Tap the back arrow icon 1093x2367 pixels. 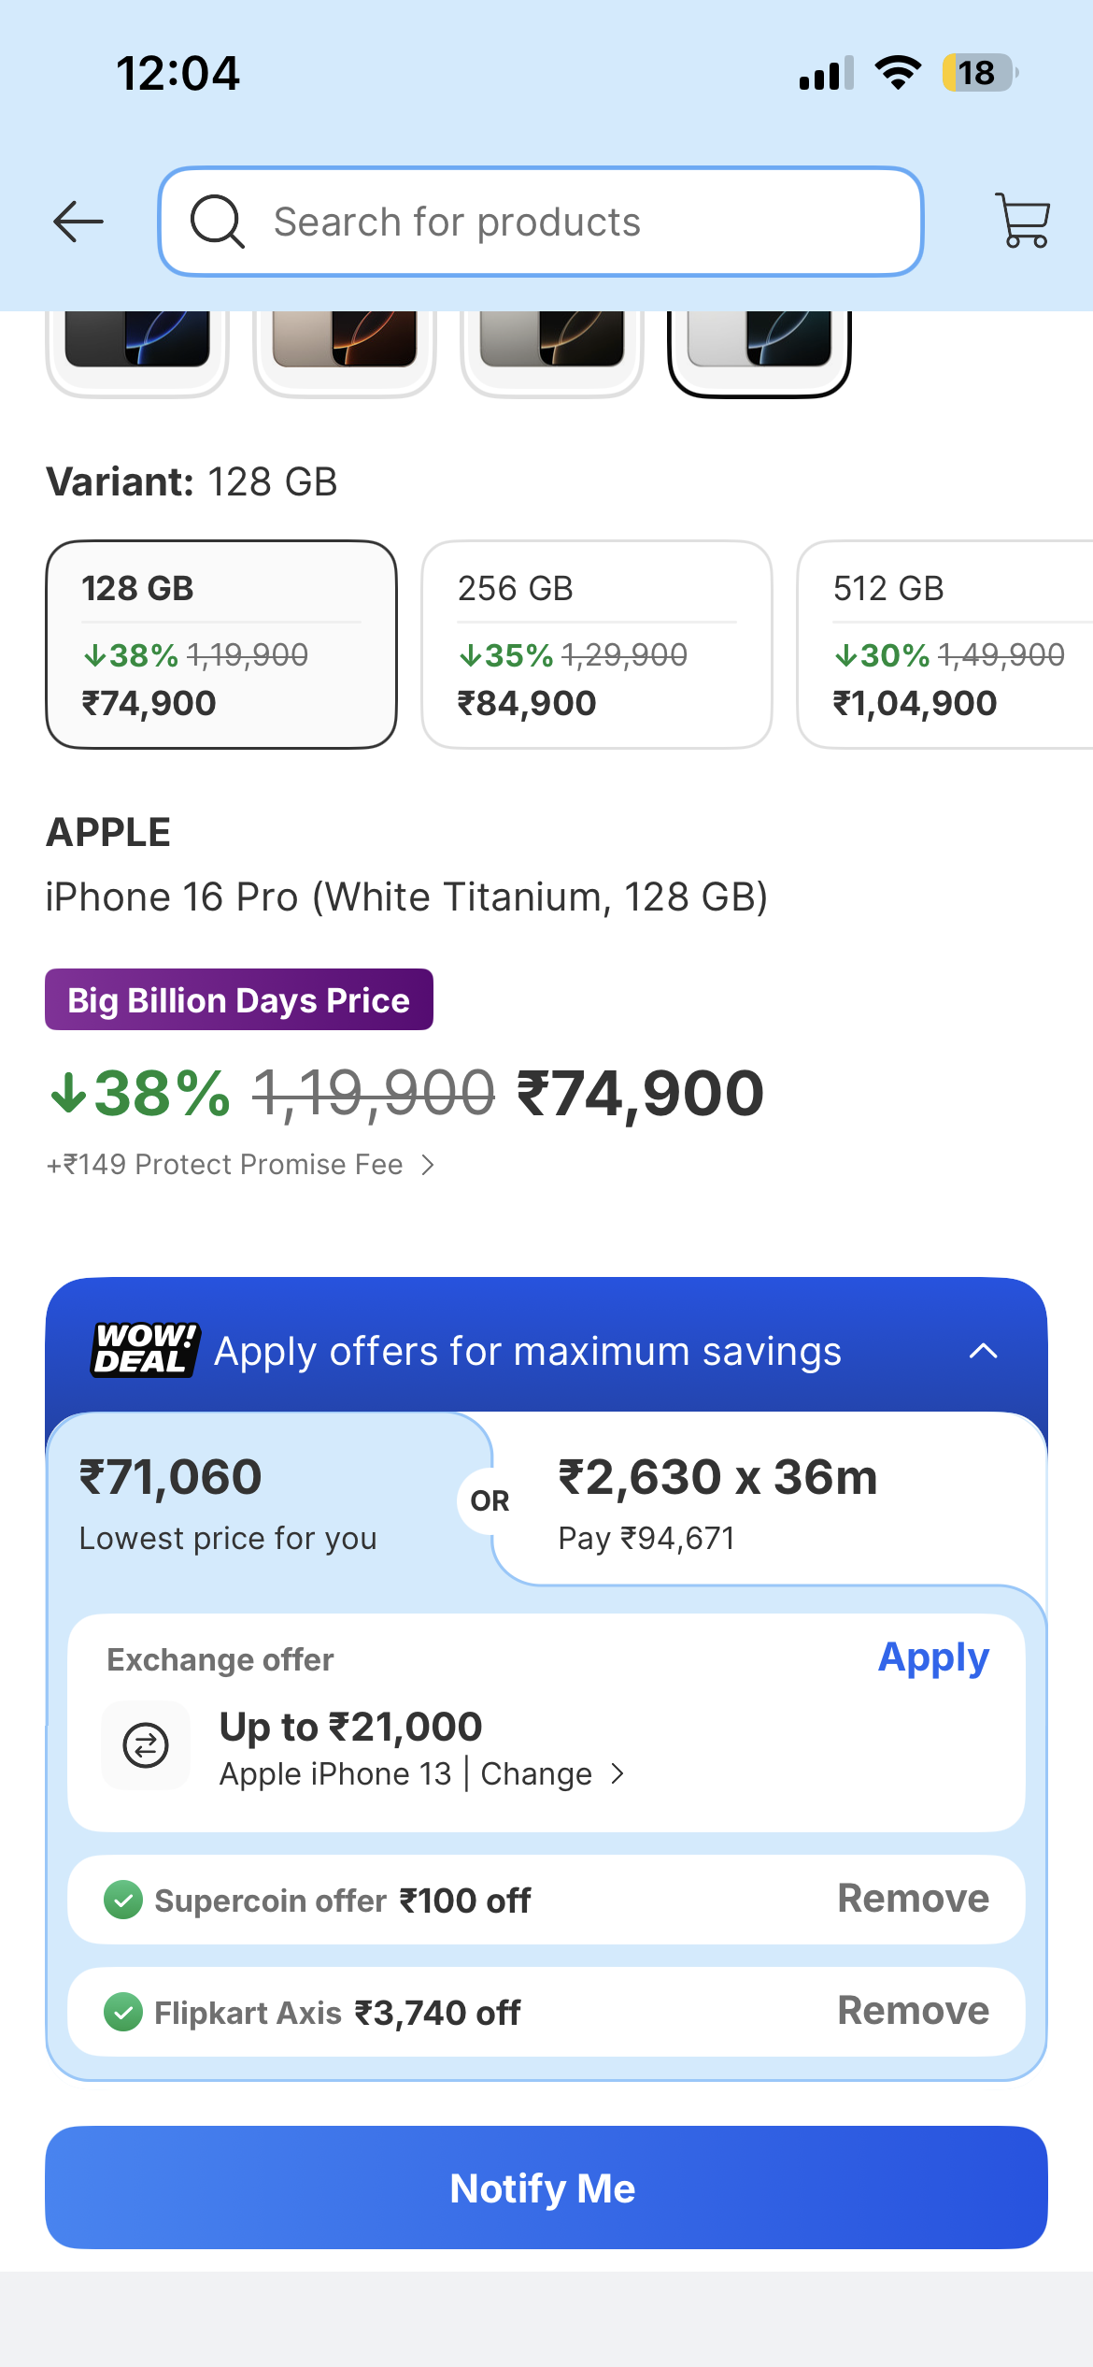click(x=78, y=222)
